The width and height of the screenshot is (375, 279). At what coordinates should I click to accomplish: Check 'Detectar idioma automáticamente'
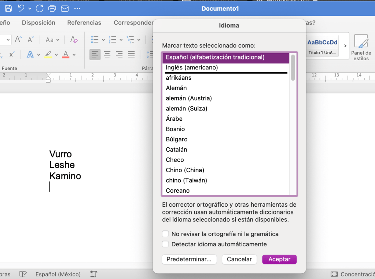click(166, 244)
